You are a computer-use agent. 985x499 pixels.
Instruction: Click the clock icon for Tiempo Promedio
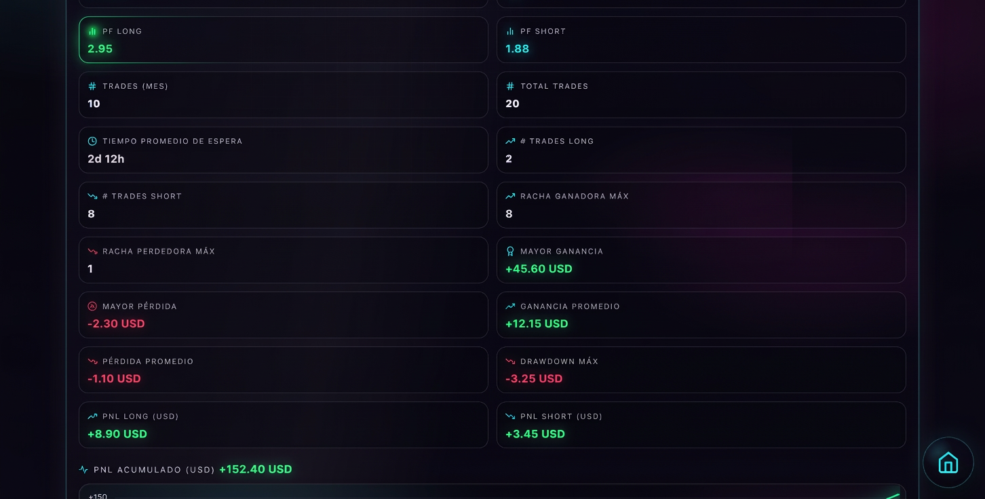click(92, 141)
